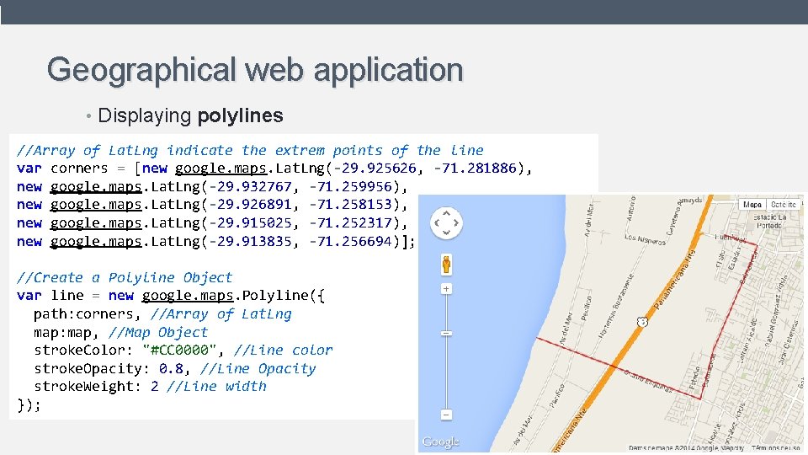Click the Create a Polyline Object comment
Image resolution: width=808 pixels, height=455 pixels.
pos(125,277)
